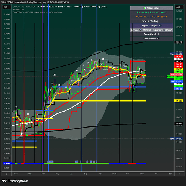Click the TradingView logo at the bottom
This screenshot has width=186, height=186.
click(x=15, y=181)
